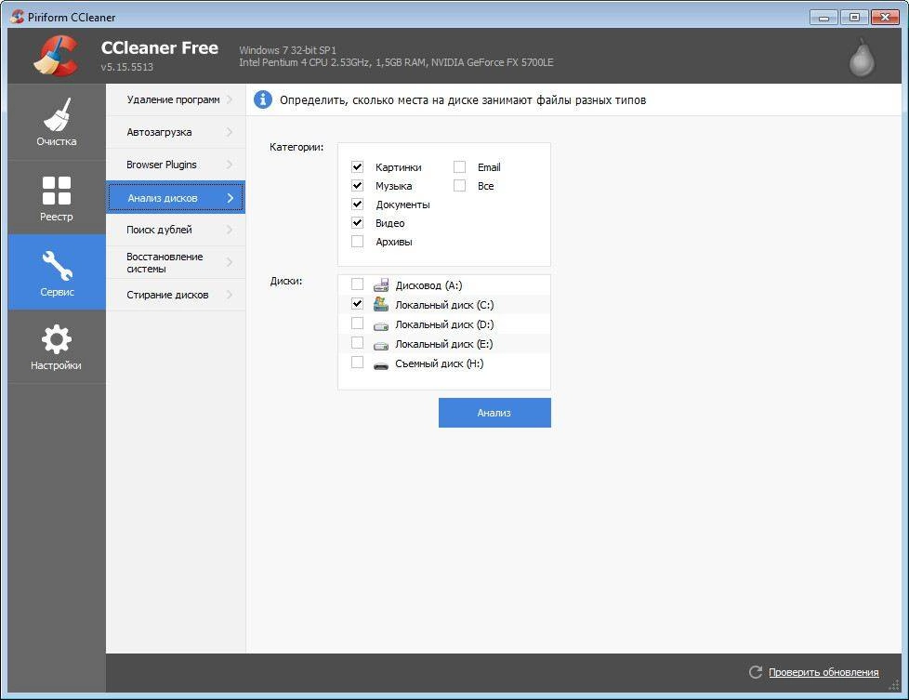Viewport: 909px width, 700px height.
Task: Uncheck the Музыка category
Action: (x=357, y=186)
